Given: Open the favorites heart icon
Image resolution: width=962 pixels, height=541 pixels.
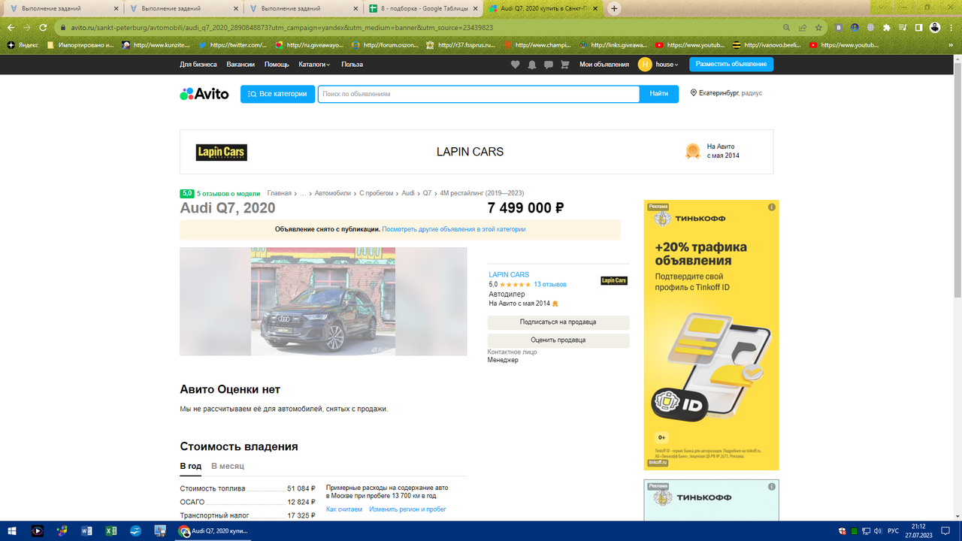Looking at the screenshot, I should (516, 65).
